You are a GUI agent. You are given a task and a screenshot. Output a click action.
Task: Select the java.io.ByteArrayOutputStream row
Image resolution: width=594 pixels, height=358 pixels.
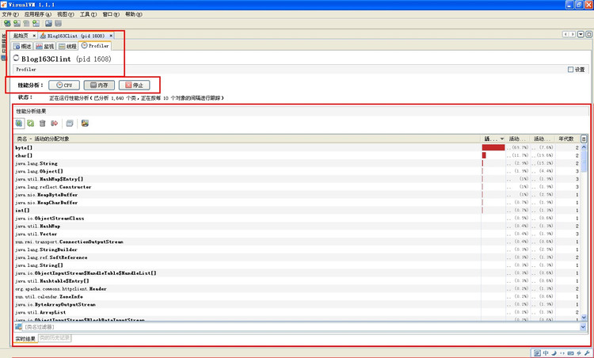pyautogui.click(x=297, y=304)
